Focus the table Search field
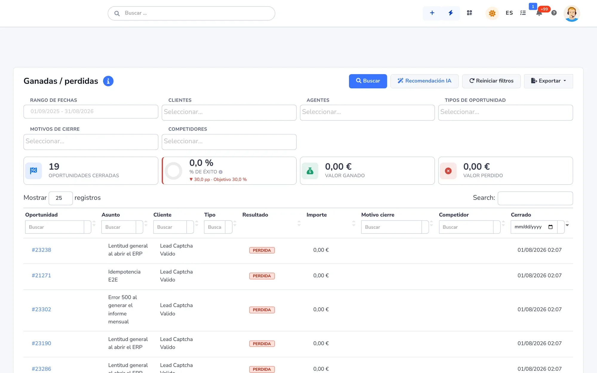This screenshot has width=597, height=373. 535,198
